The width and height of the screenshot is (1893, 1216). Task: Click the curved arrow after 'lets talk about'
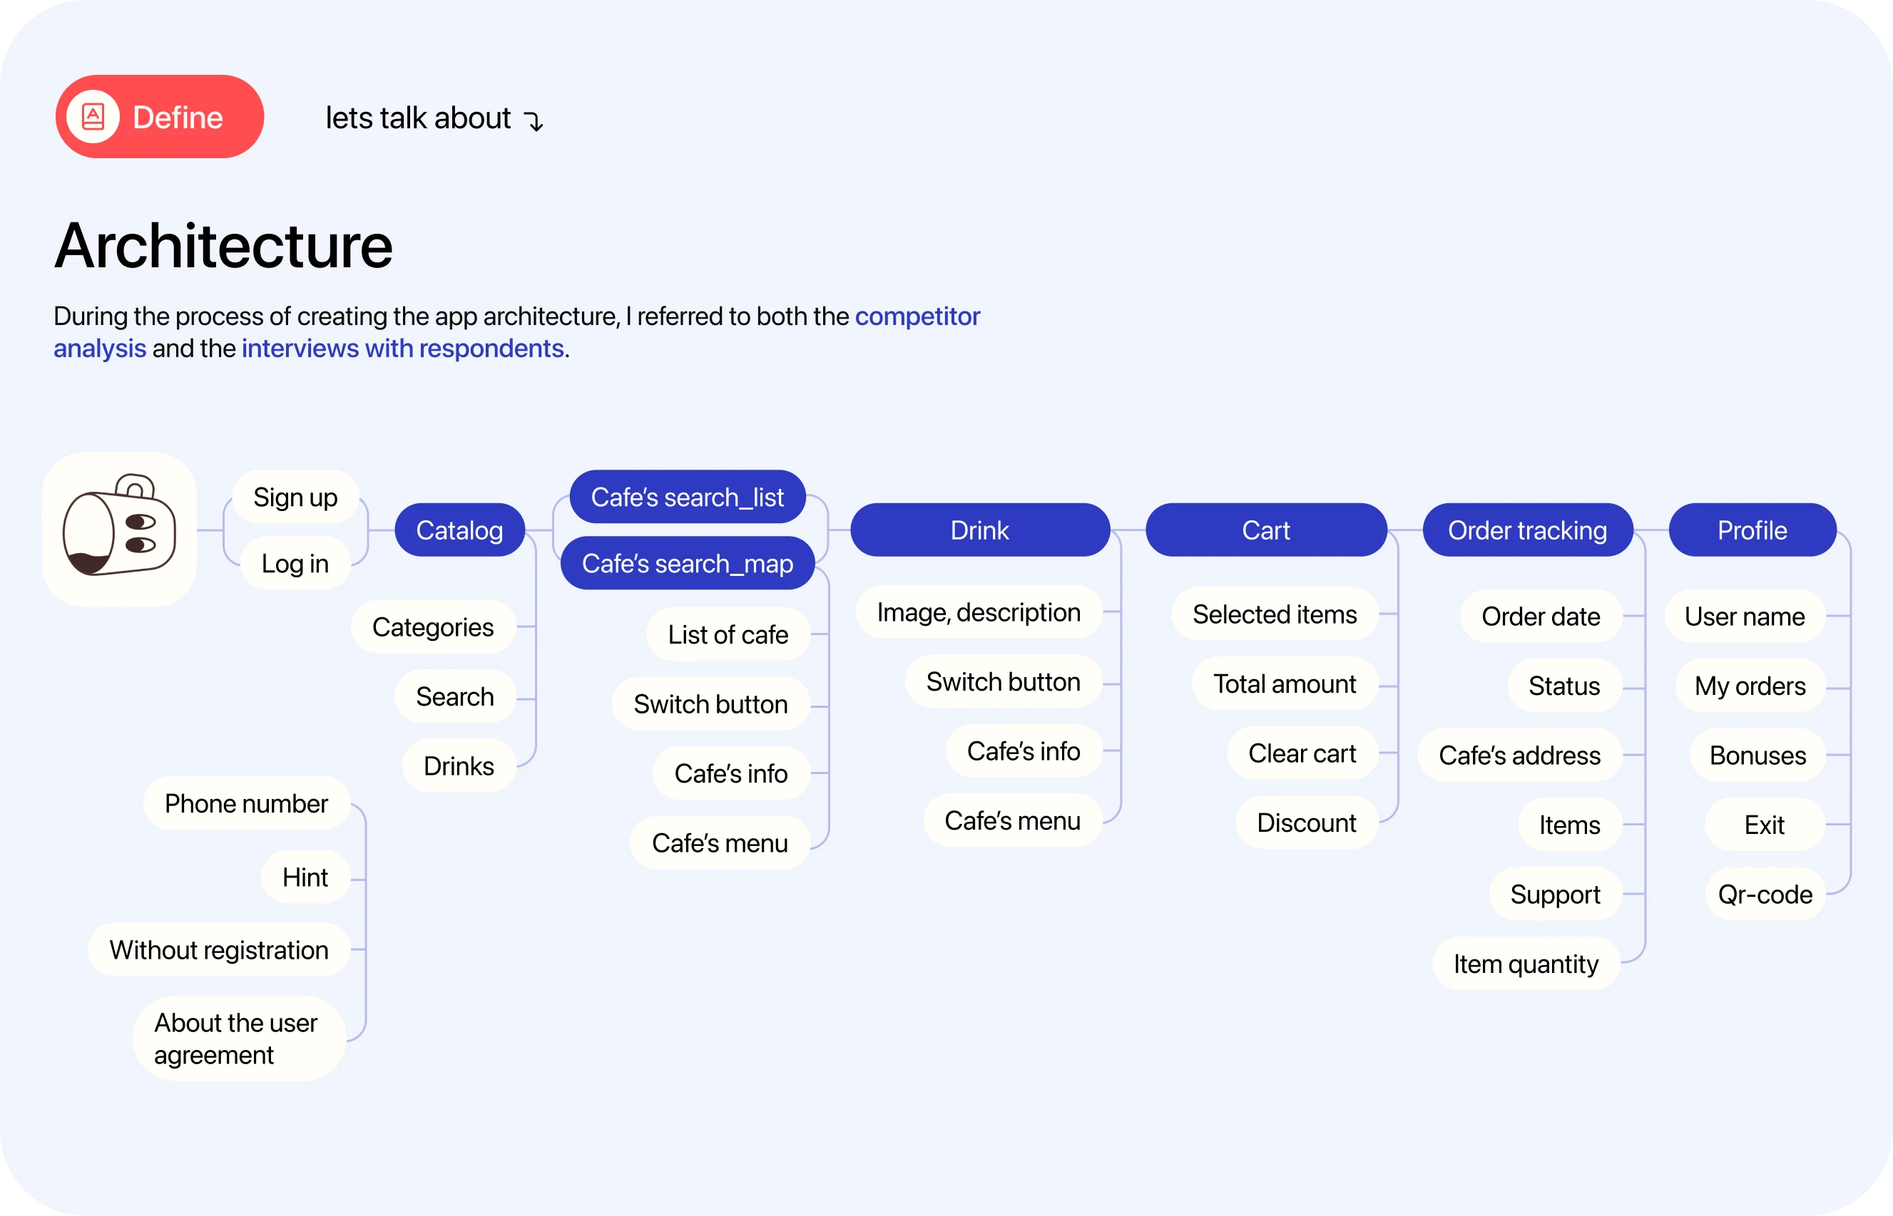[535, 120]
